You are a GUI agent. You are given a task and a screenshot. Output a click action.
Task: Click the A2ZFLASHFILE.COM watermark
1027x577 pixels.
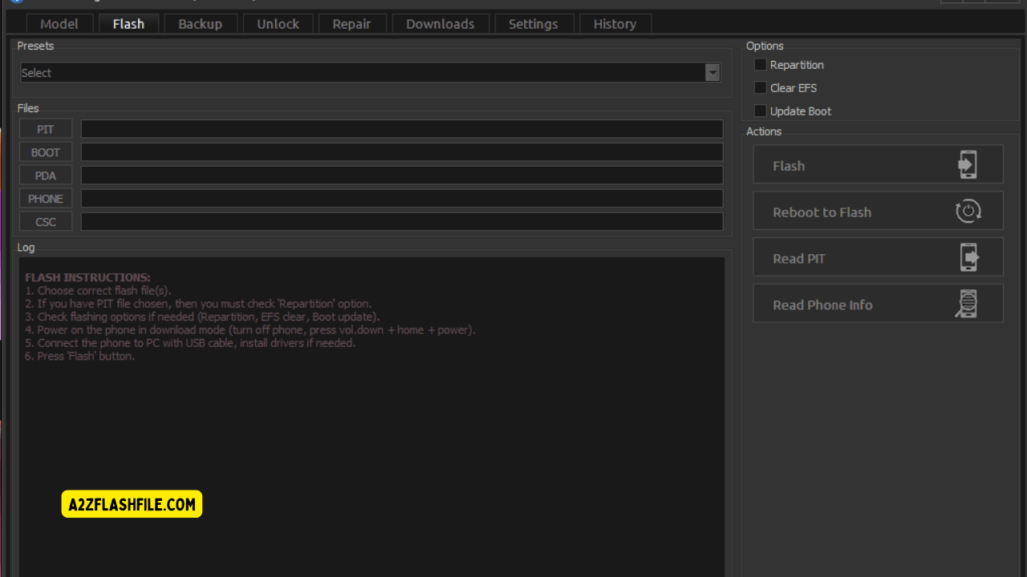(x=131, y=504)
